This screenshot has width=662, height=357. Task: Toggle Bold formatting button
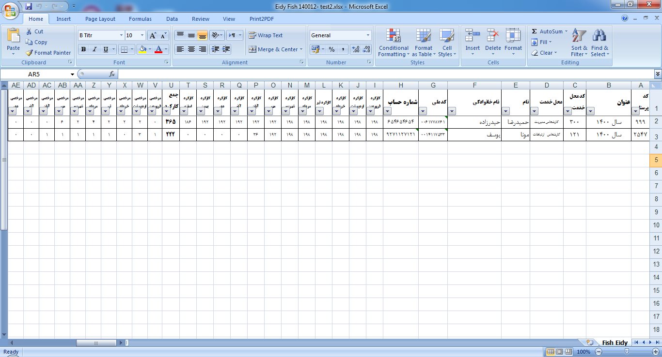click(83, 49)
